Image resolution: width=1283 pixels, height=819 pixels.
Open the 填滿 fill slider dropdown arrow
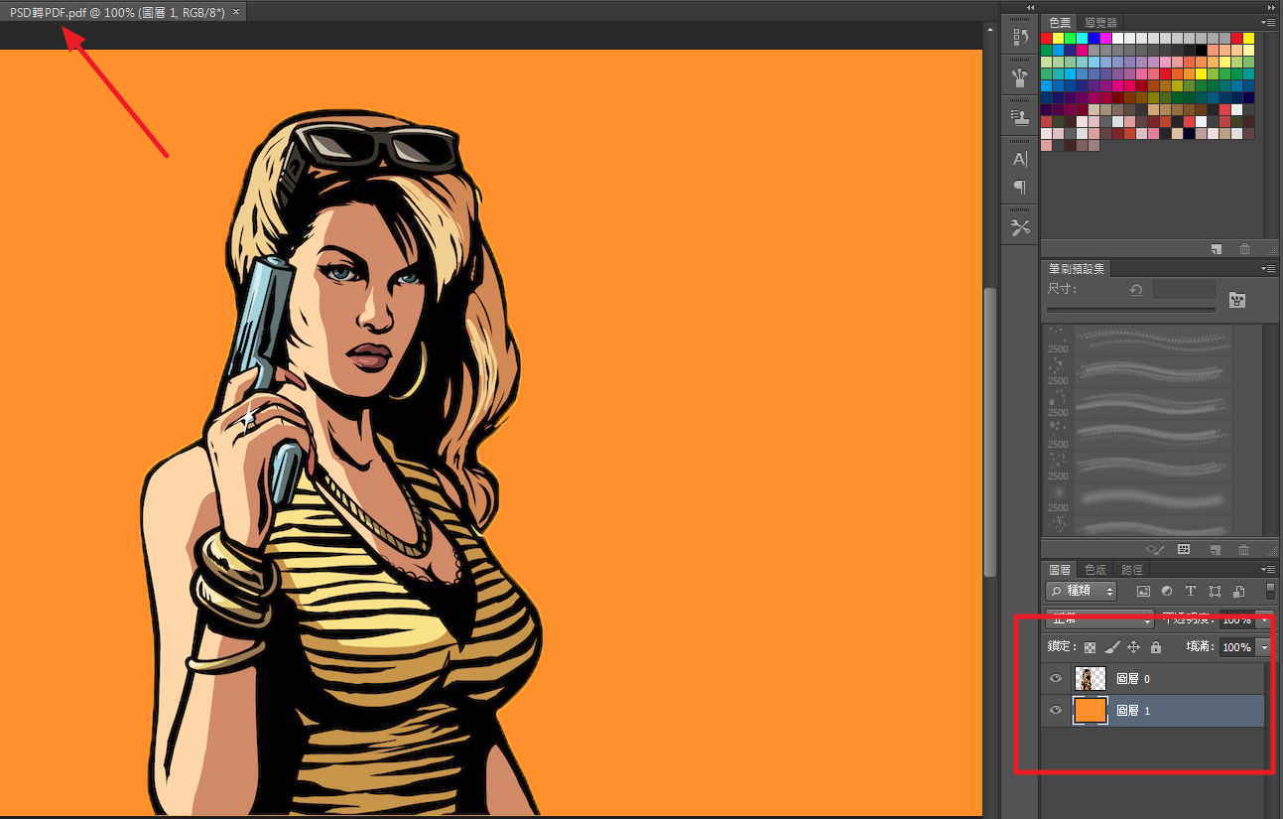tap(1263, 647)
